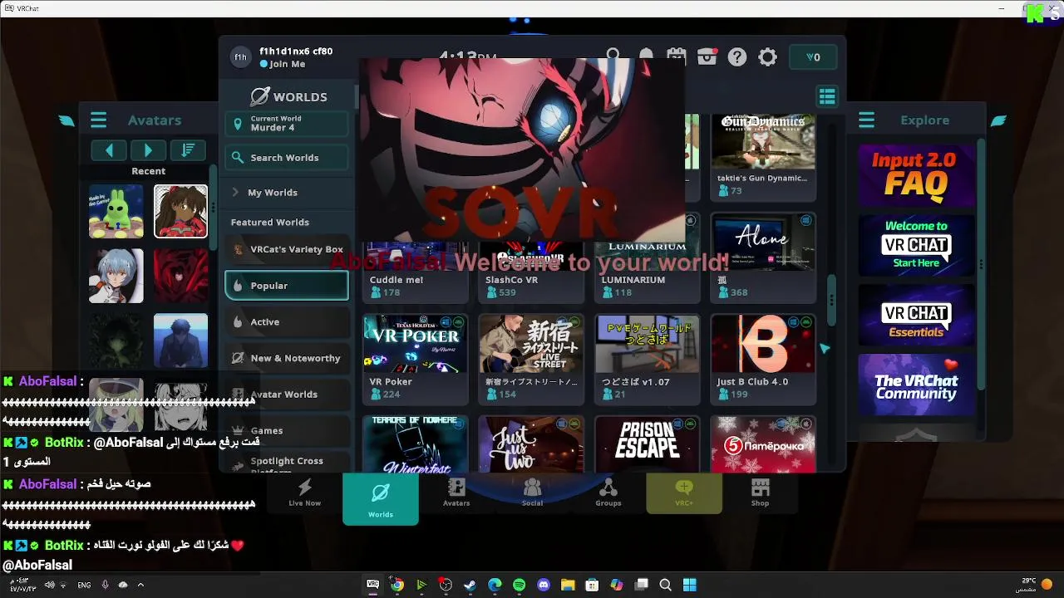Screen dimensions: 1064x598
Task: Open File Explorer from the taskbar
Action: (568, 585)
